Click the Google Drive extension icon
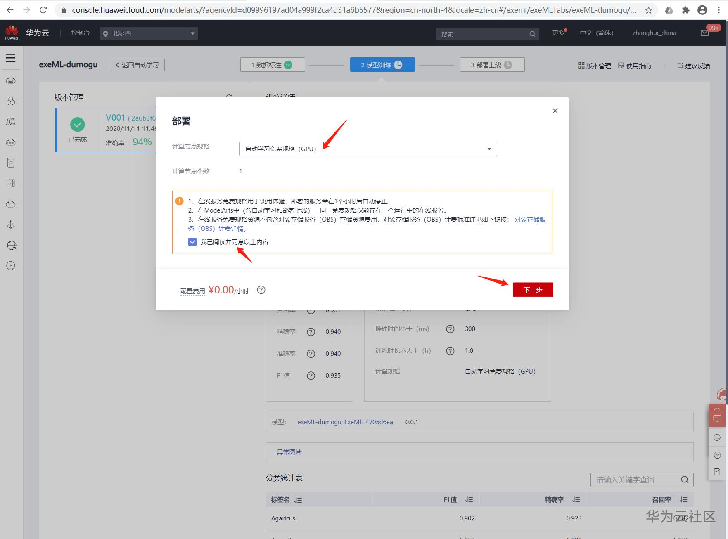Image resolution: width=728 pixels, height=539 pixels. (x=669, y=10)
